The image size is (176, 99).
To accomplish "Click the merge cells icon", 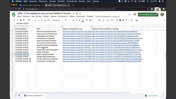I will coord(94,20).
